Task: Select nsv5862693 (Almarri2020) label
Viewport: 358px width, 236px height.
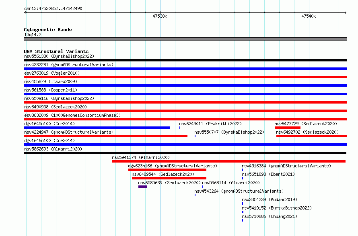Action: [x=53, y=149]
